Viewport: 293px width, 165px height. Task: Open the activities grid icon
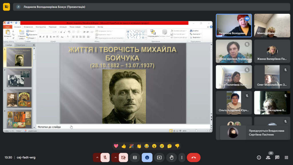pyautogui.click(x=286, y=157)
